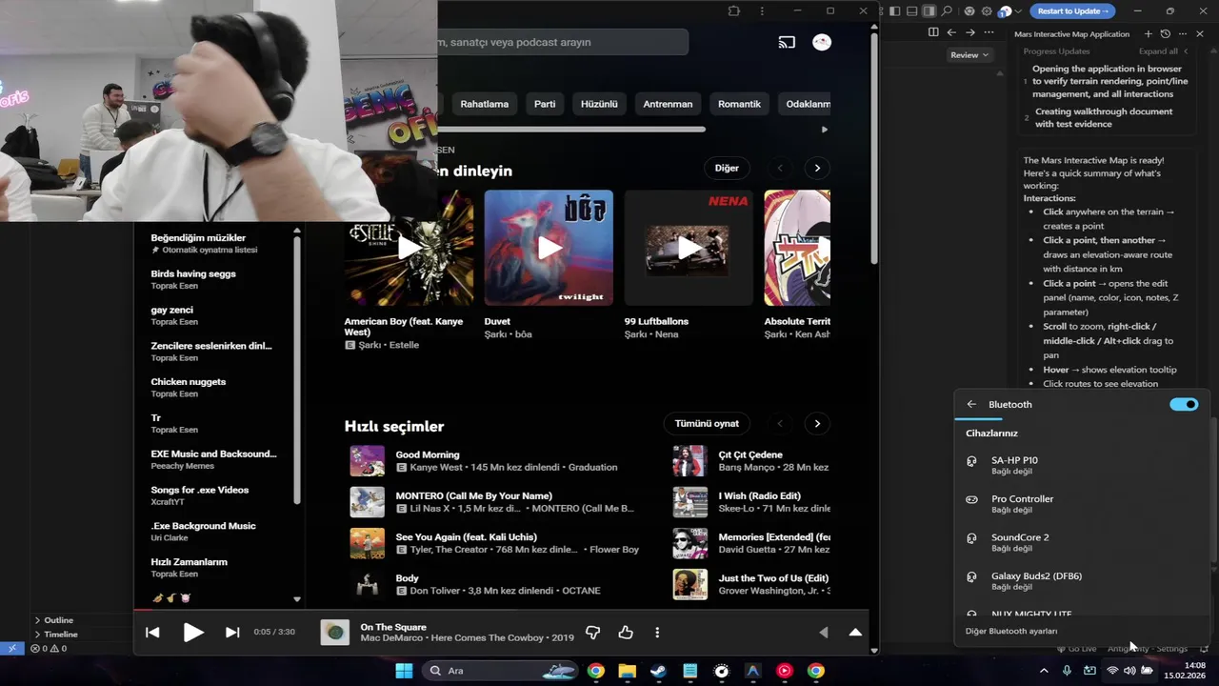
Task: Dislike the song On The Square
Action: coord(592,632)
